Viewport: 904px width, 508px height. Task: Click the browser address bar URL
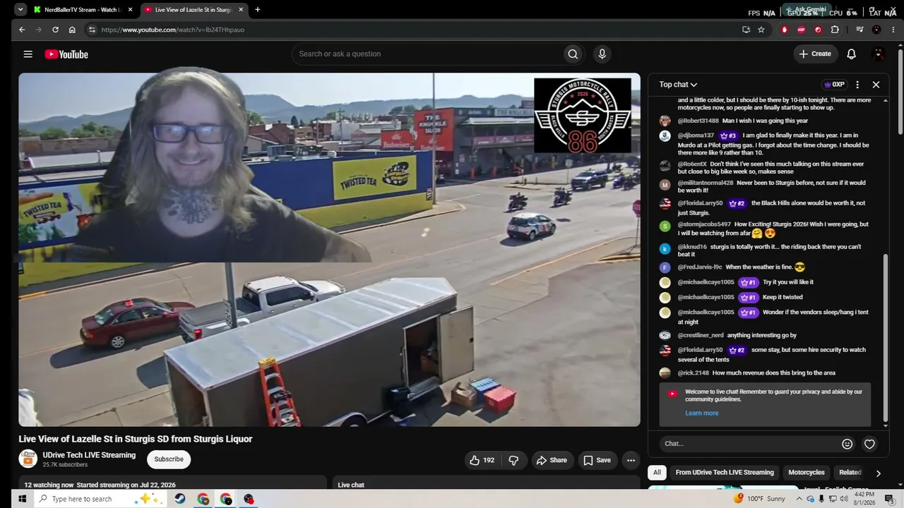(x=173, y=30)
